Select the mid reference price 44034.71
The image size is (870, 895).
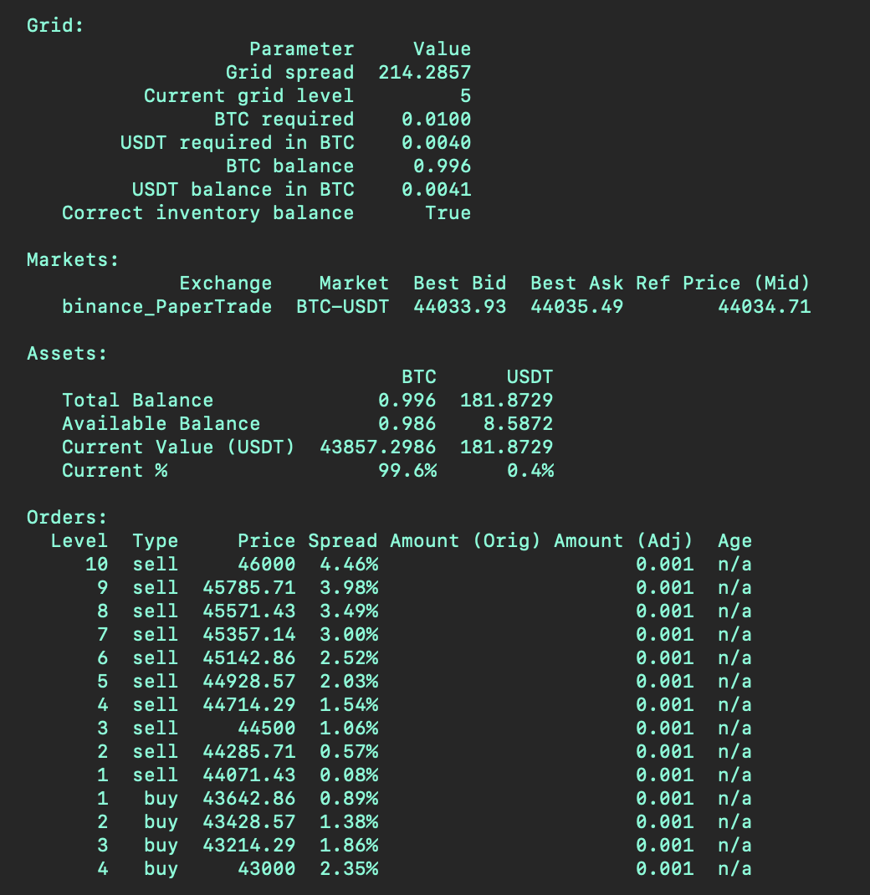(764, 307)
